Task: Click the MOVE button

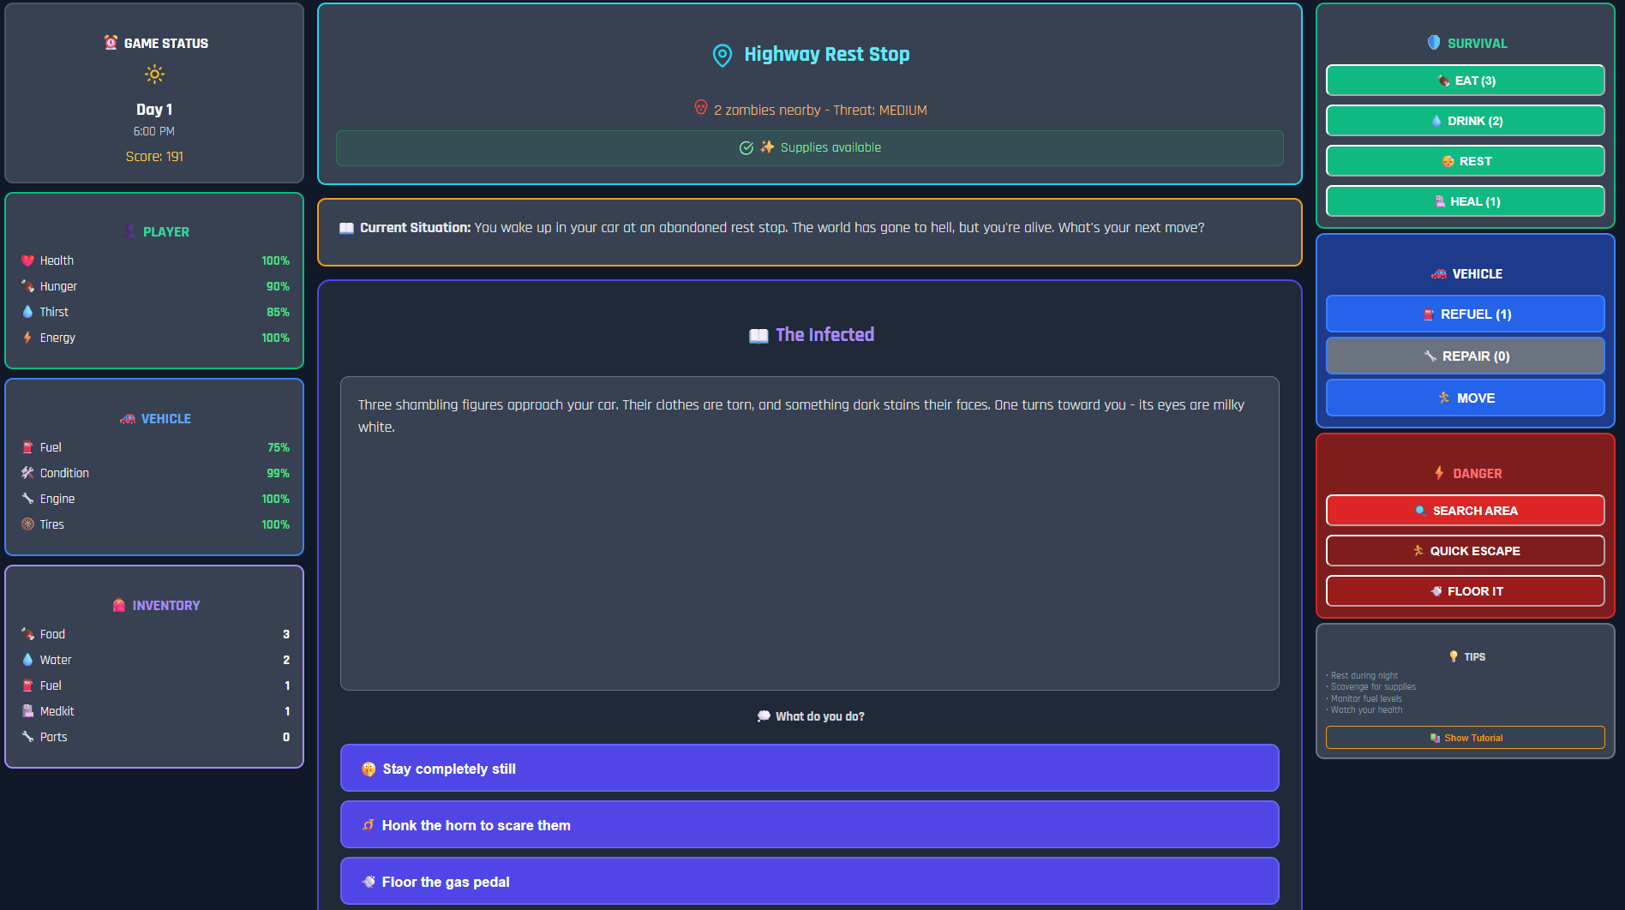Action: pyautogui.click(x=1465, y=398)
